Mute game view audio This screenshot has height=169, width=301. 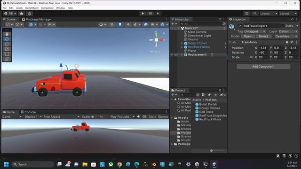click(x=138, y=116)
